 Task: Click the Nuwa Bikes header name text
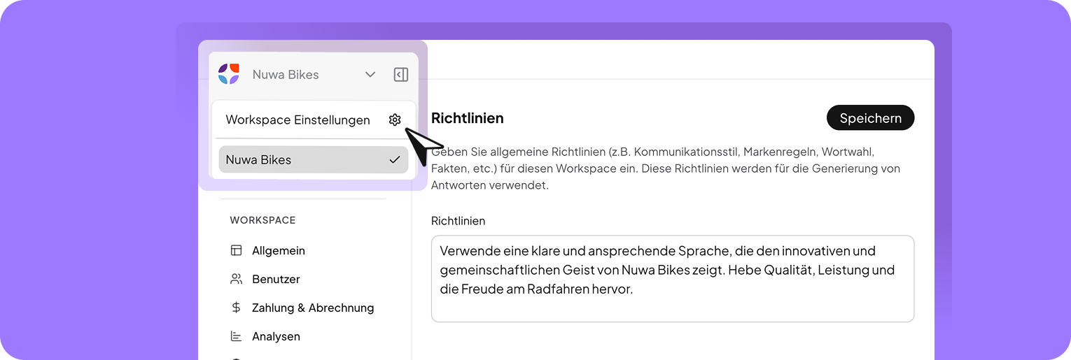click(286, 75)
